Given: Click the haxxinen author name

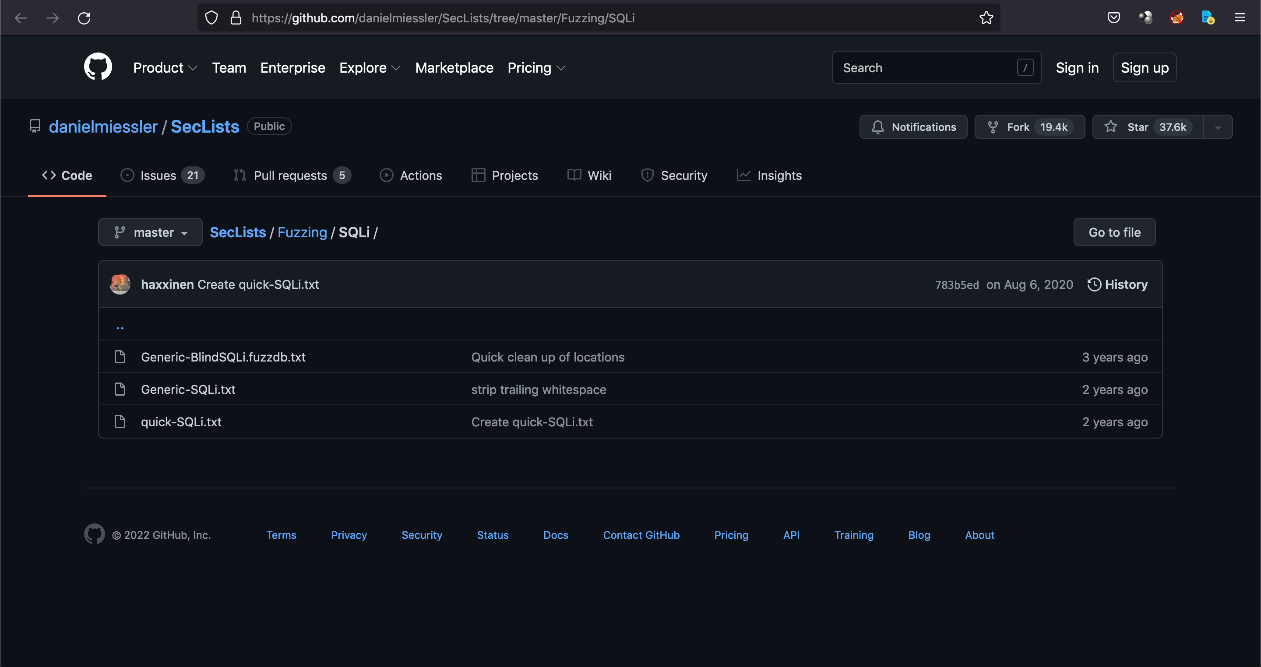Looking at the screenshot, I should click(167, 284).
